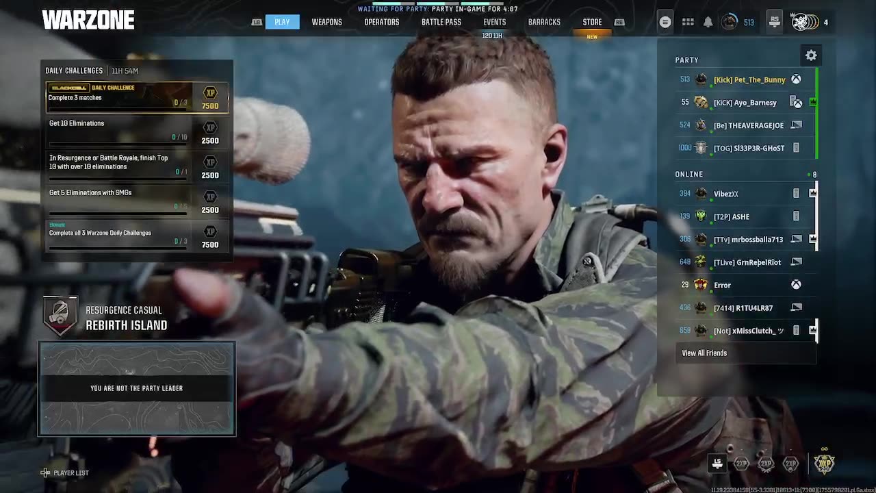The image size is (876, 493).
Task: Open the party members emblem stack
Action: 804,22
